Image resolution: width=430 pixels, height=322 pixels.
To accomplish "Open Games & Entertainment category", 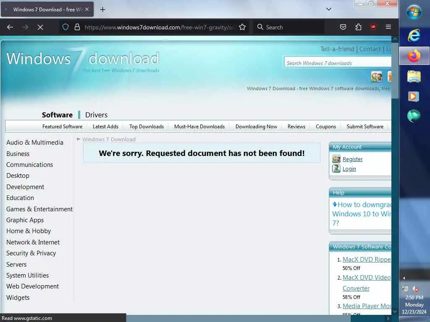I will tap(39, 209).
